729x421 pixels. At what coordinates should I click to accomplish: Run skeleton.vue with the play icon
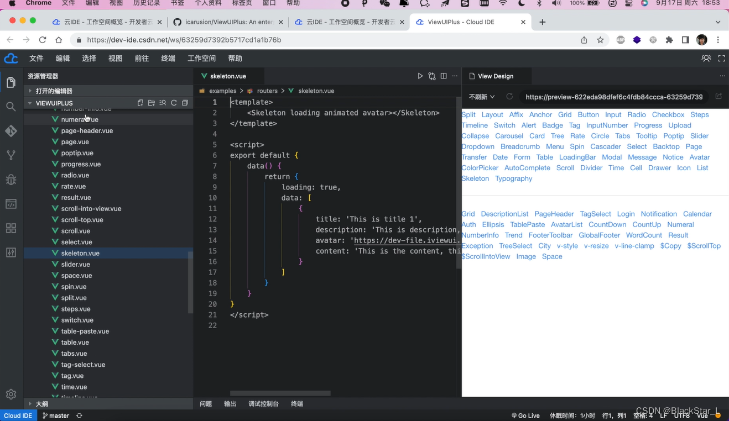(420, 76)
